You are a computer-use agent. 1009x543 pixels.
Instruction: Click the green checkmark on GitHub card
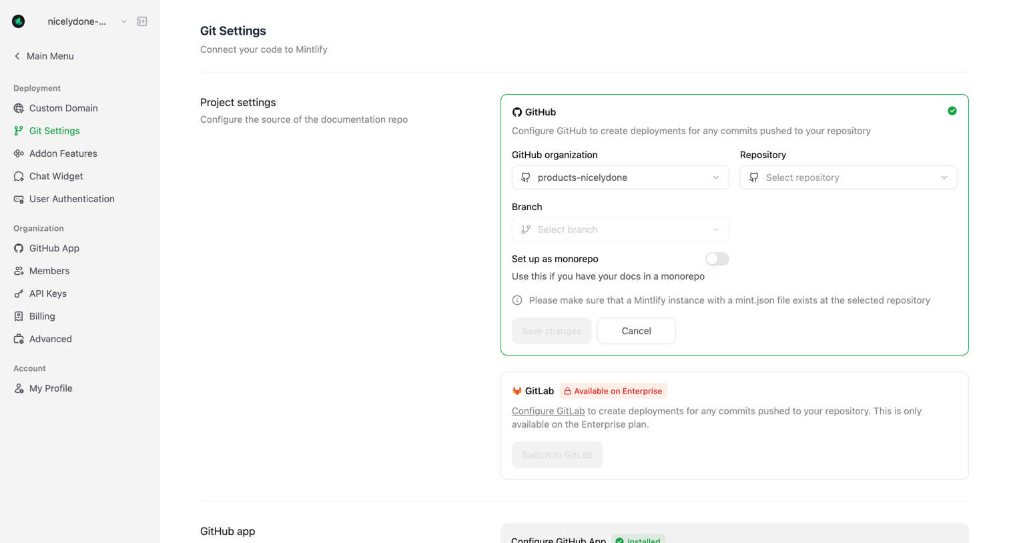pos(952,111)
